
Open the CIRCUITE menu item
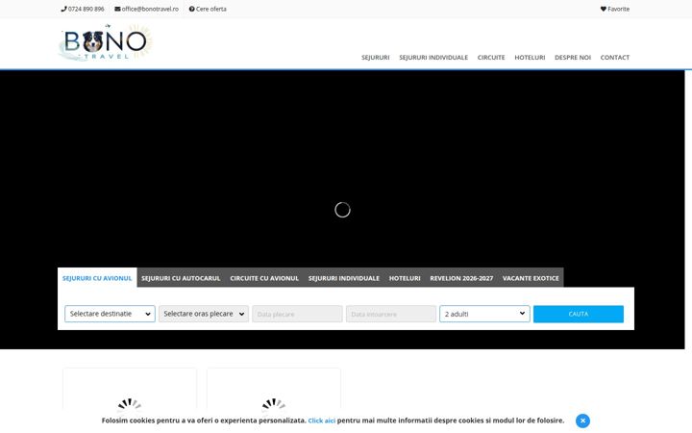(x=491, y=58)
